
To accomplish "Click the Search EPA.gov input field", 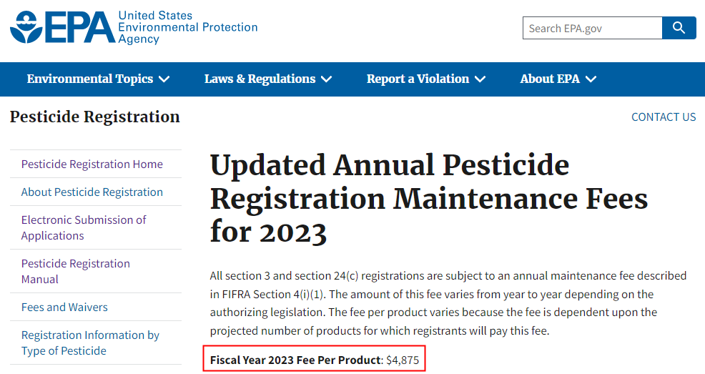I will (593, 28).
